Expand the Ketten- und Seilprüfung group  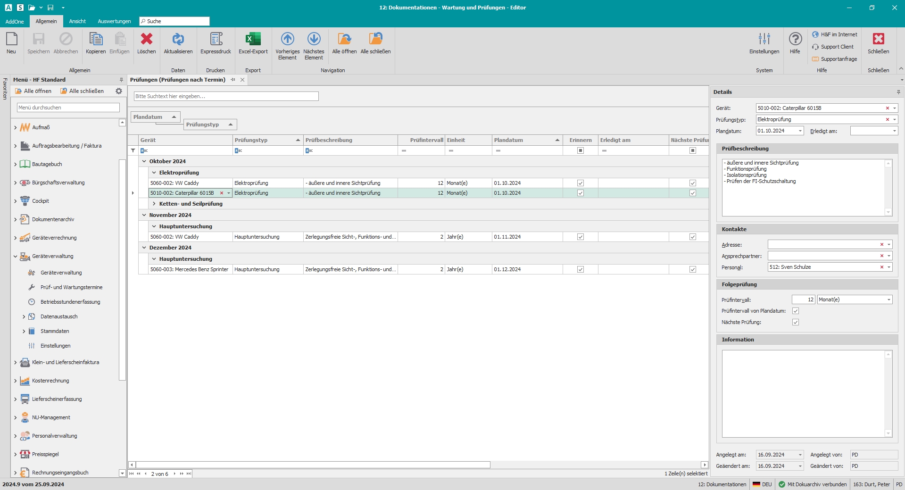click(x=154, y=204)
